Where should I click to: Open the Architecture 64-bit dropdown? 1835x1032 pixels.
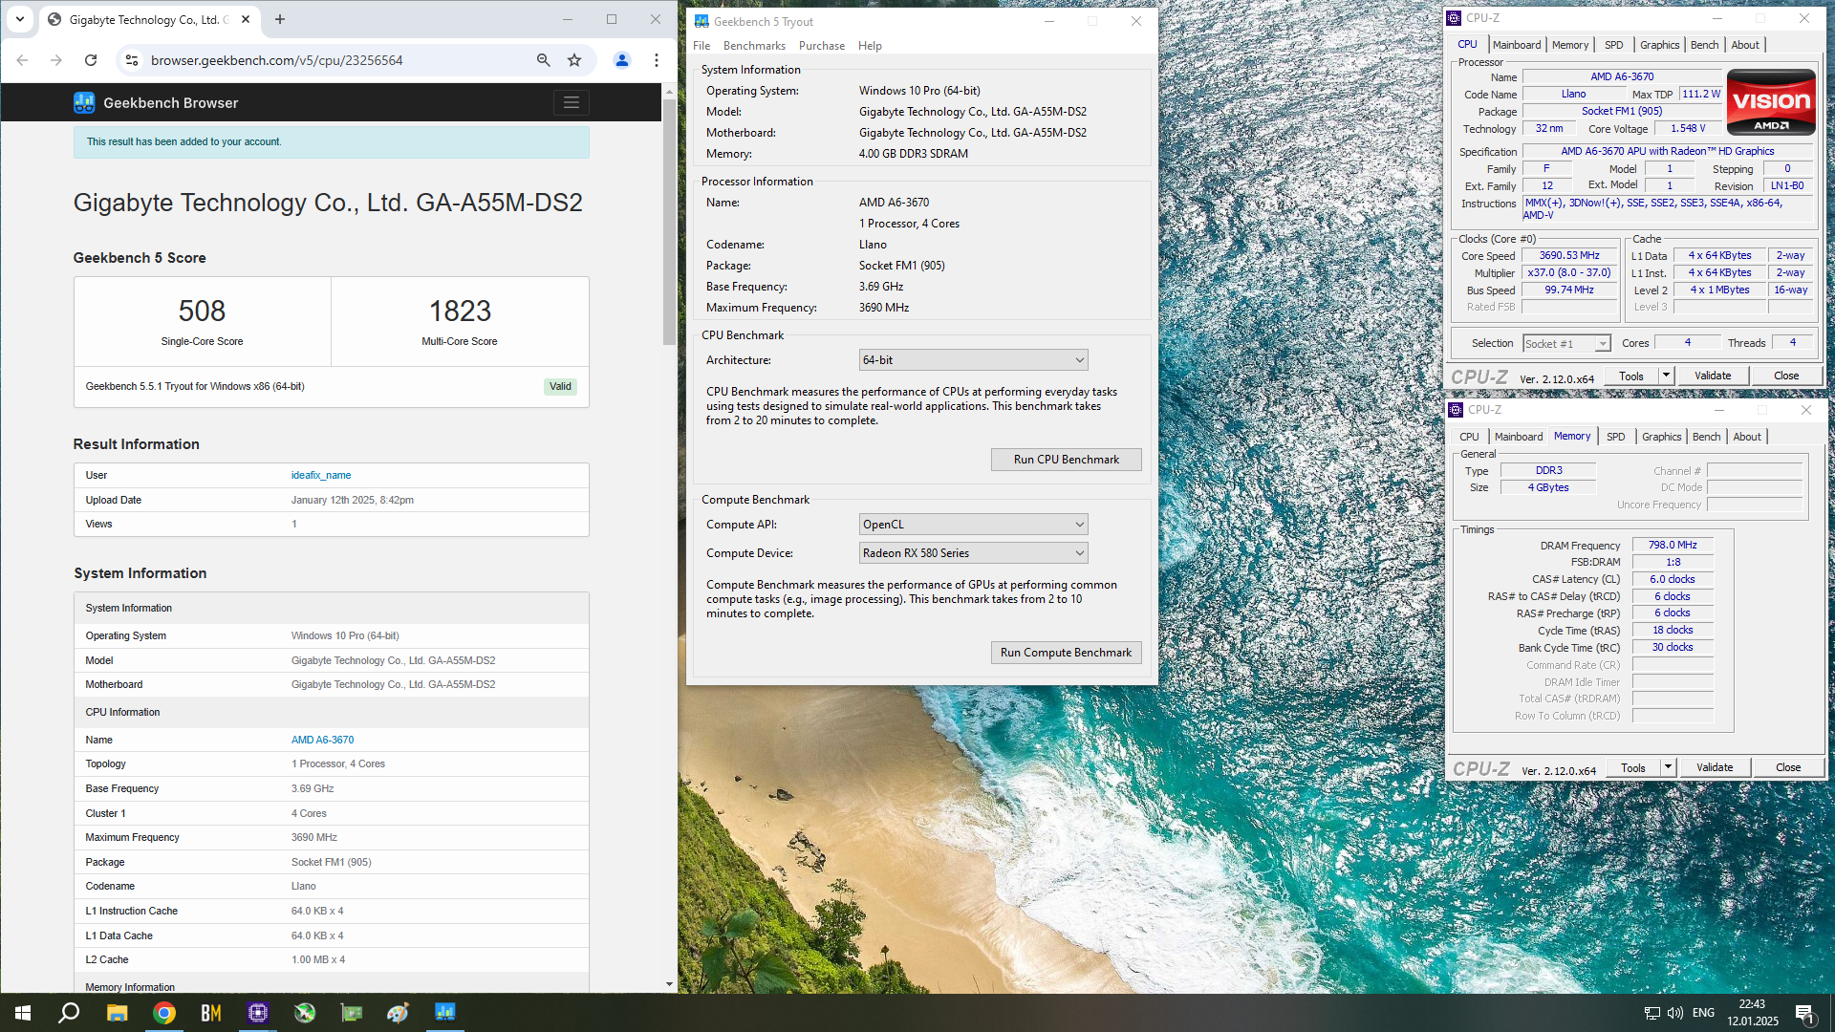973,360
